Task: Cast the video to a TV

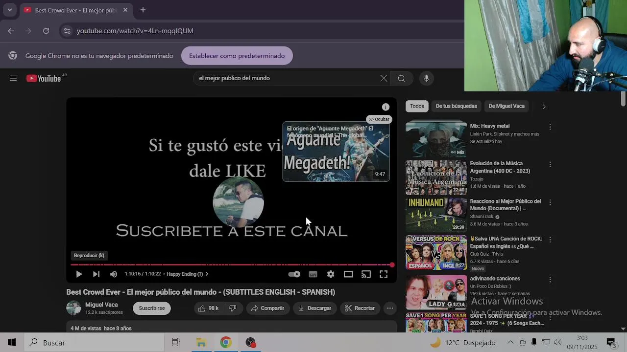Action: (x=366, y=274)
